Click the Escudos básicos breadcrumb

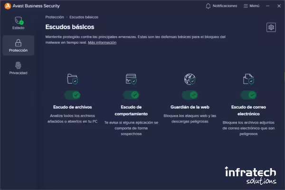point(84,17)
